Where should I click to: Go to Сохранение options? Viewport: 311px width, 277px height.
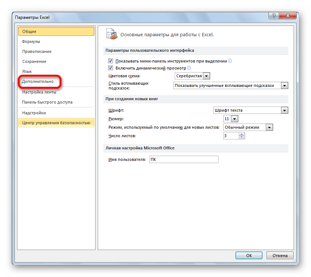[x=56, y=61]
